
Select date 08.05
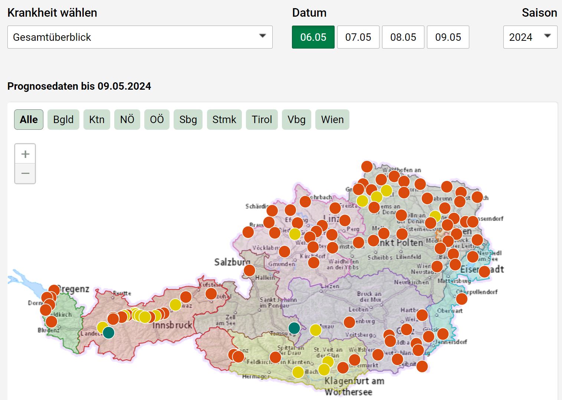403,37
